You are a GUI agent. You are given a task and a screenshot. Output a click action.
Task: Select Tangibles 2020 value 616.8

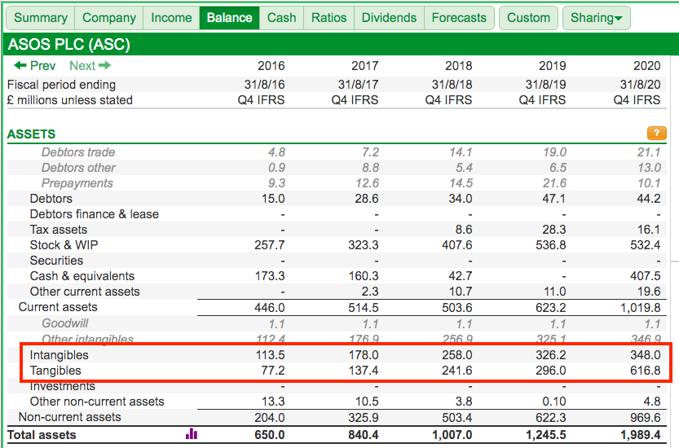(646, 371)
